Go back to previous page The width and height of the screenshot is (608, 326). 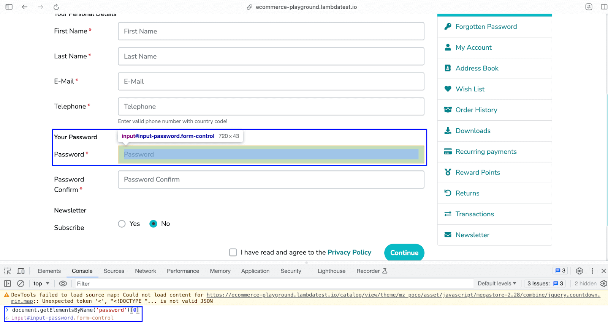pos(25,7)
